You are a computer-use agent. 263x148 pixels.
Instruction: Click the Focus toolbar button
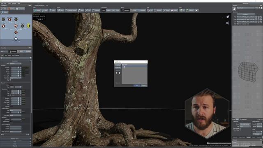click(x=52, y=10)
